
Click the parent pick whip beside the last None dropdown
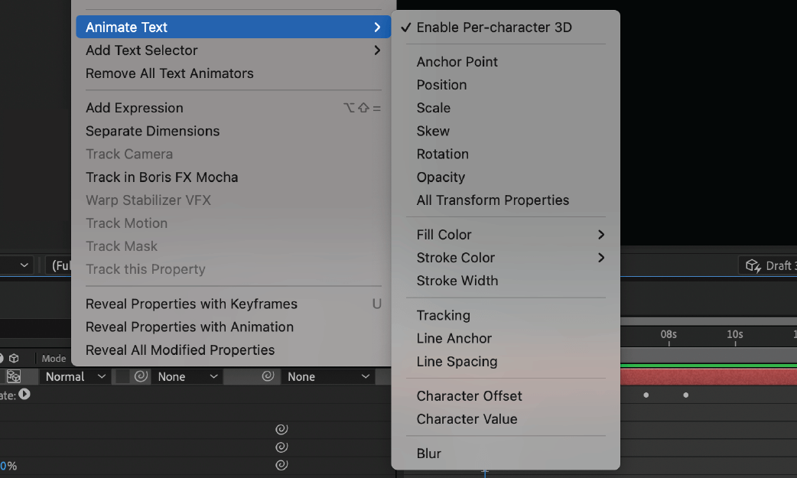click(268, 376)
